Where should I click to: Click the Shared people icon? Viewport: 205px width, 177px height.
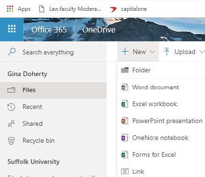click(x=11, y=124)
